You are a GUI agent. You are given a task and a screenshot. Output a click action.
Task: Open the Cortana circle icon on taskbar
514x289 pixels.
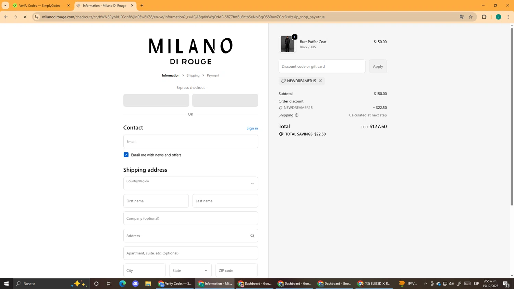[x=96, y=284]
